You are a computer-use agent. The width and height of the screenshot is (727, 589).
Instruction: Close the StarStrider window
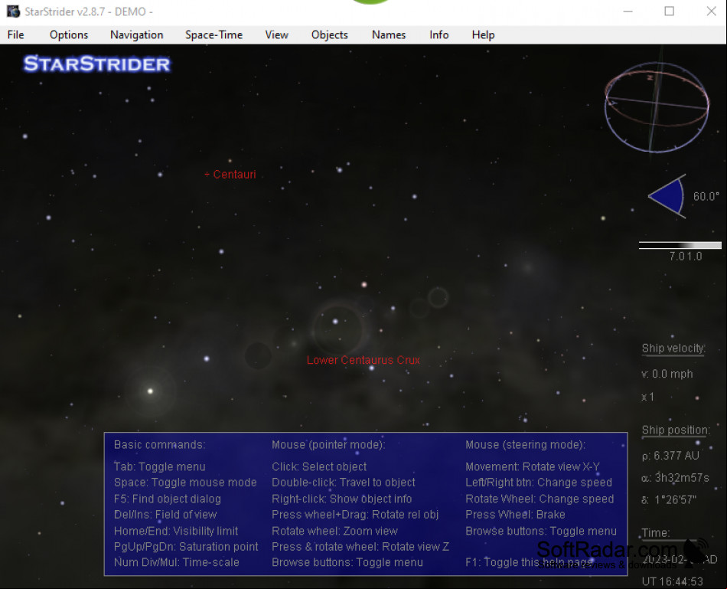click(711, 11)
